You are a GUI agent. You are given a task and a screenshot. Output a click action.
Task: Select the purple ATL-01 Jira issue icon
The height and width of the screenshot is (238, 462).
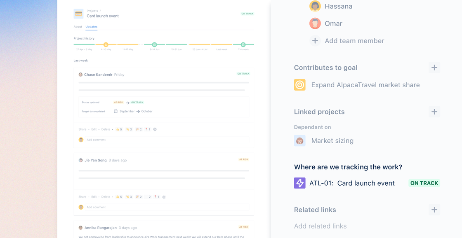coord(299,183)
